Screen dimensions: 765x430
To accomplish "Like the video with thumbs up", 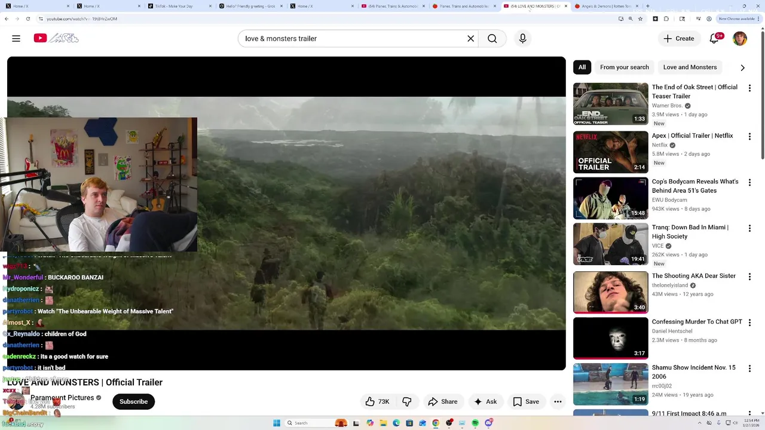I will 377,401.
